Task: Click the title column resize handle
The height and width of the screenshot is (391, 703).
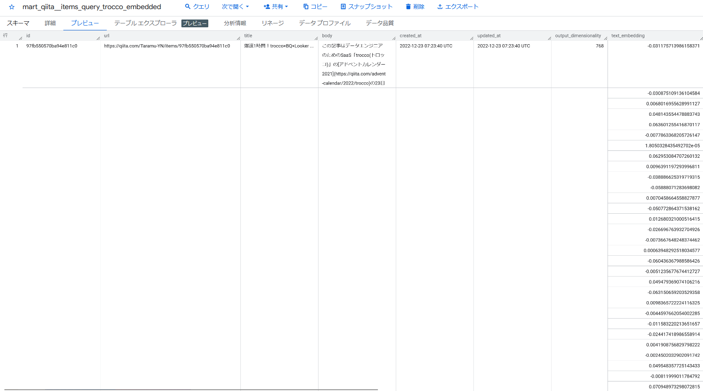Action: pos(316,38)
